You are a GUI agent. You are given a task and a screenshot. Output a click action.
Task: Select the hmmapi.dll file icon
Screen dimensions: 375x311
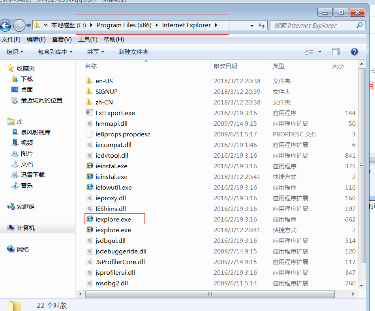coord(90,123)
